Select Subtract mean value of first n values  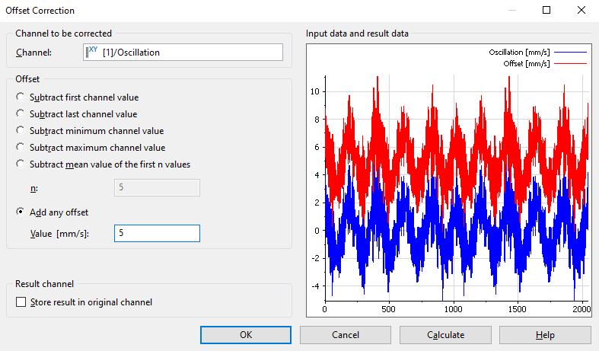21,164
